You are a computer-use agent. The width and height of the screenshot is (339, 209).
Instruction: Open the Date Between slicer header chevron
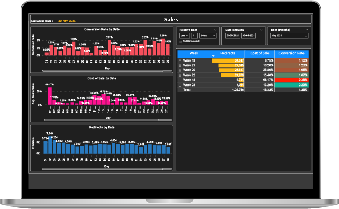[x=261, y=30]
